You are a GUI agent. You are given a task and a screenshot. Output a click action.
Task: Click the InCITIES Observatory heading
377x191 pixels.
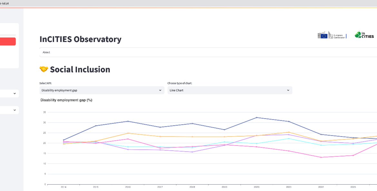[x=81, y=39]
